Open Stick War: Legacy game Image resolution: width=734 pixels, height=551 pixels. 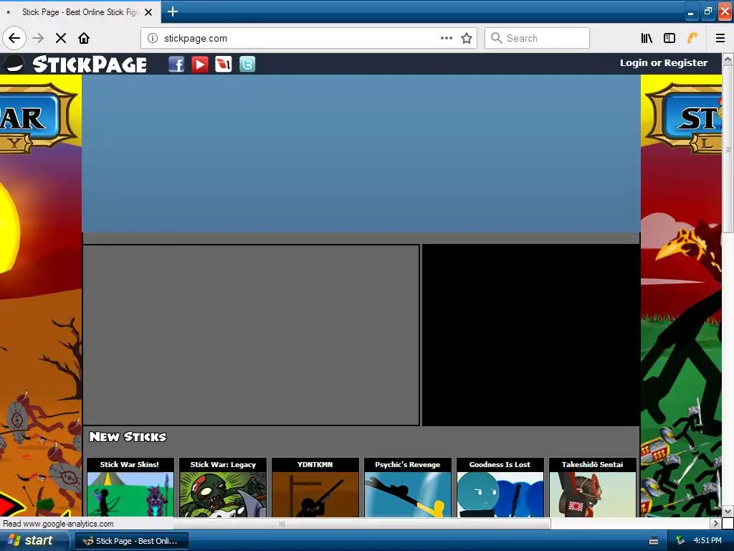(223, 487)
